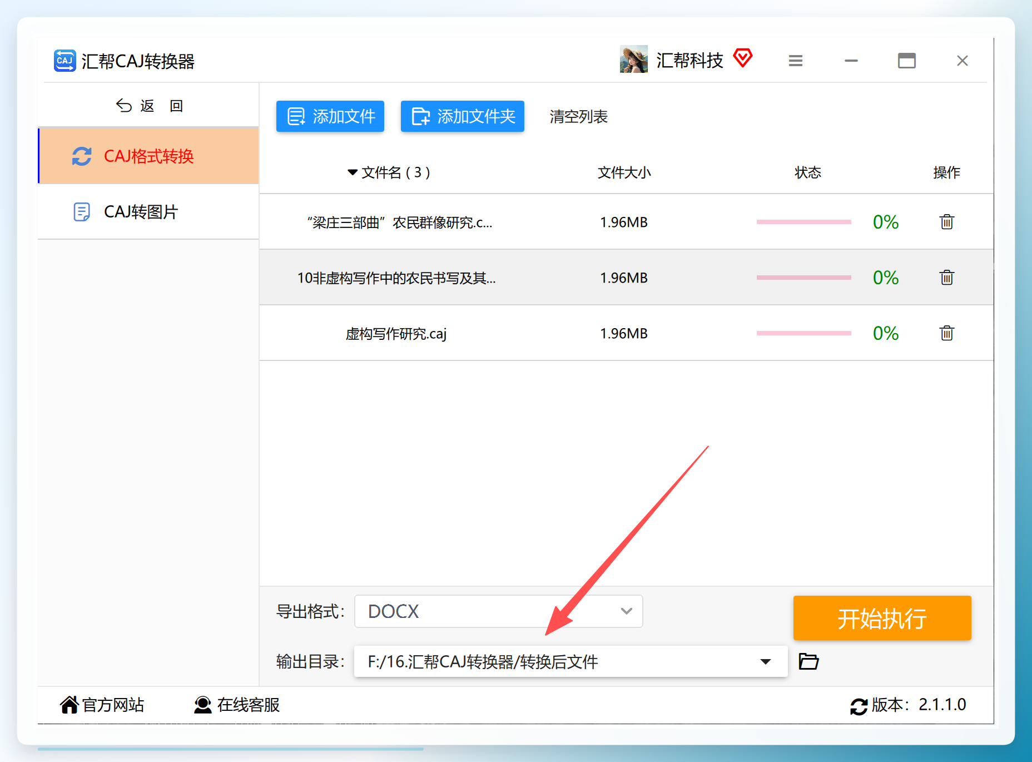Click the 0% status of 虚构写作研究.caj row

(886, 333)
